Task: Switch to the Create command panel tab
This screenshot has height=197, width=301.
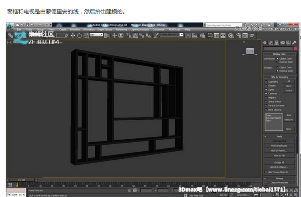Action: tap(265, 43)
